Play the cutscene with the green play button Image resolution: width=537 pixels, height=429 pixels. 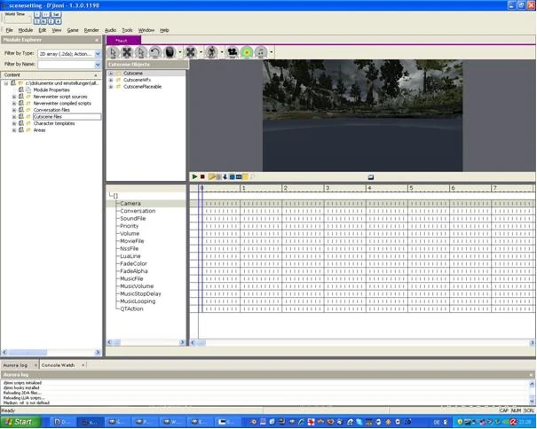194,177
